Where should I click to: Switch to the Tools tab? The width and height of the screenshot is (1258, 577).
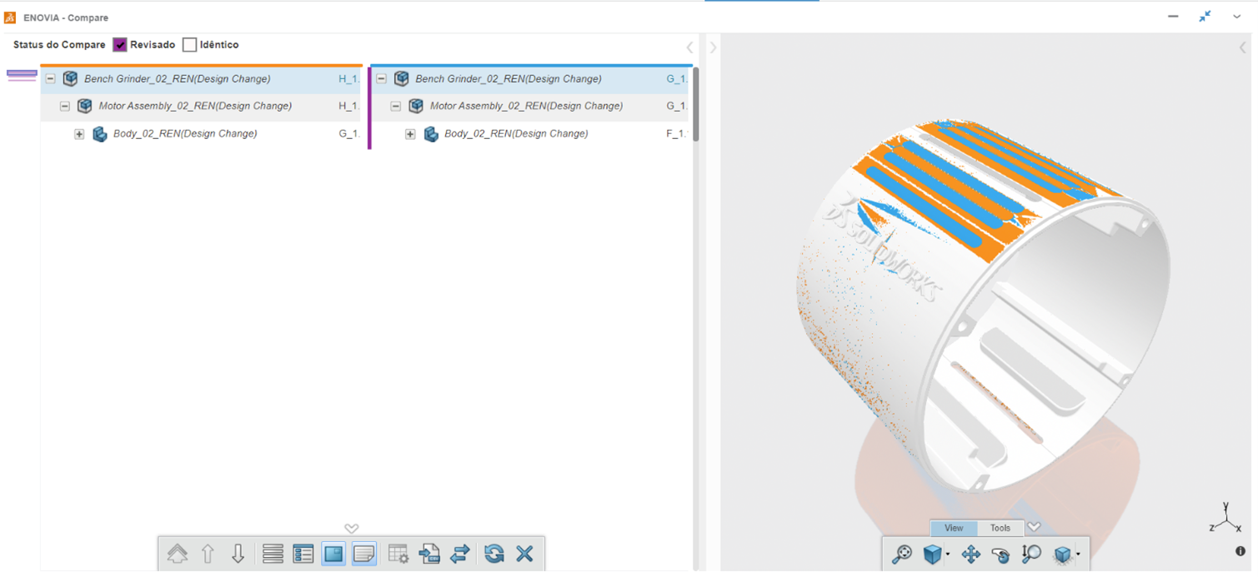point(1000,528)
